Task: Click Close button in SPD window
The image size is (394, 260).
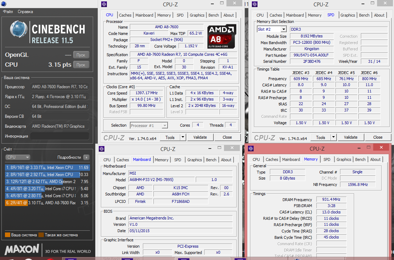Action: click(378, 138)
